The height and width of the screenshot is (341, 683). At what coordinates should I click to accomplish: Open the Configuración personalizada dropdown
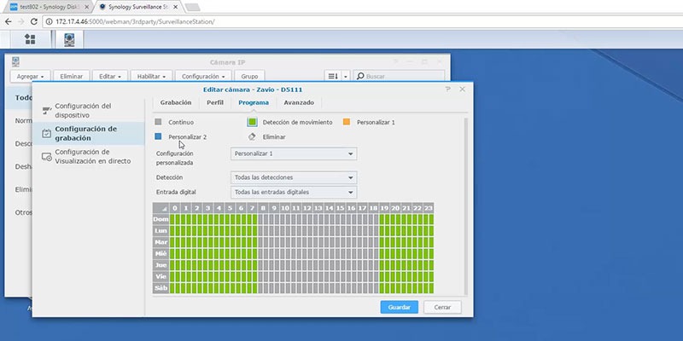pyautogui.click(x=294, y=154)
